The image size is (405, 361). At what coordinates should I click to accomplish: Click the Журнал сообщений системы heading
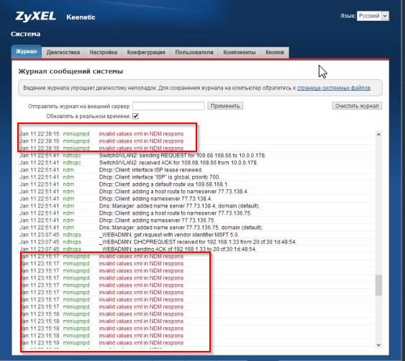[70, 71]
